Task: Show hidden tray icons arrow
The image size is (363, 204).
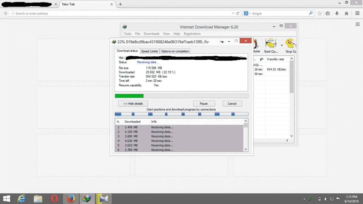Action: (304, 199)
